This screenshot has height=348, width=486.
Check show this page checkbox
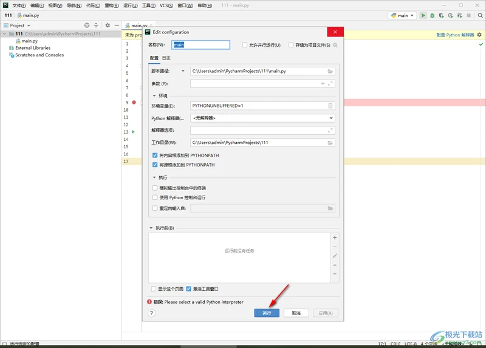[x=154, y=289]
